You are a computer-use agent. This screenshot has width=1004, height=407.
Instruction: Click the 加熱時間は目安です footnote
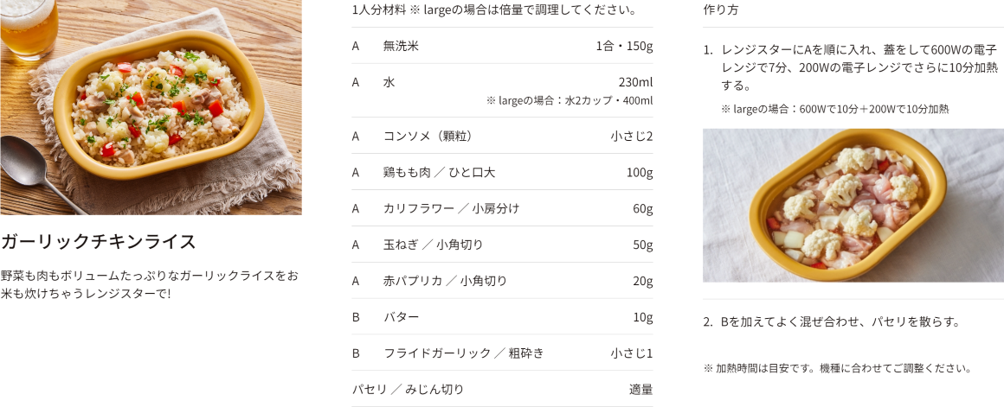(838, 368)
